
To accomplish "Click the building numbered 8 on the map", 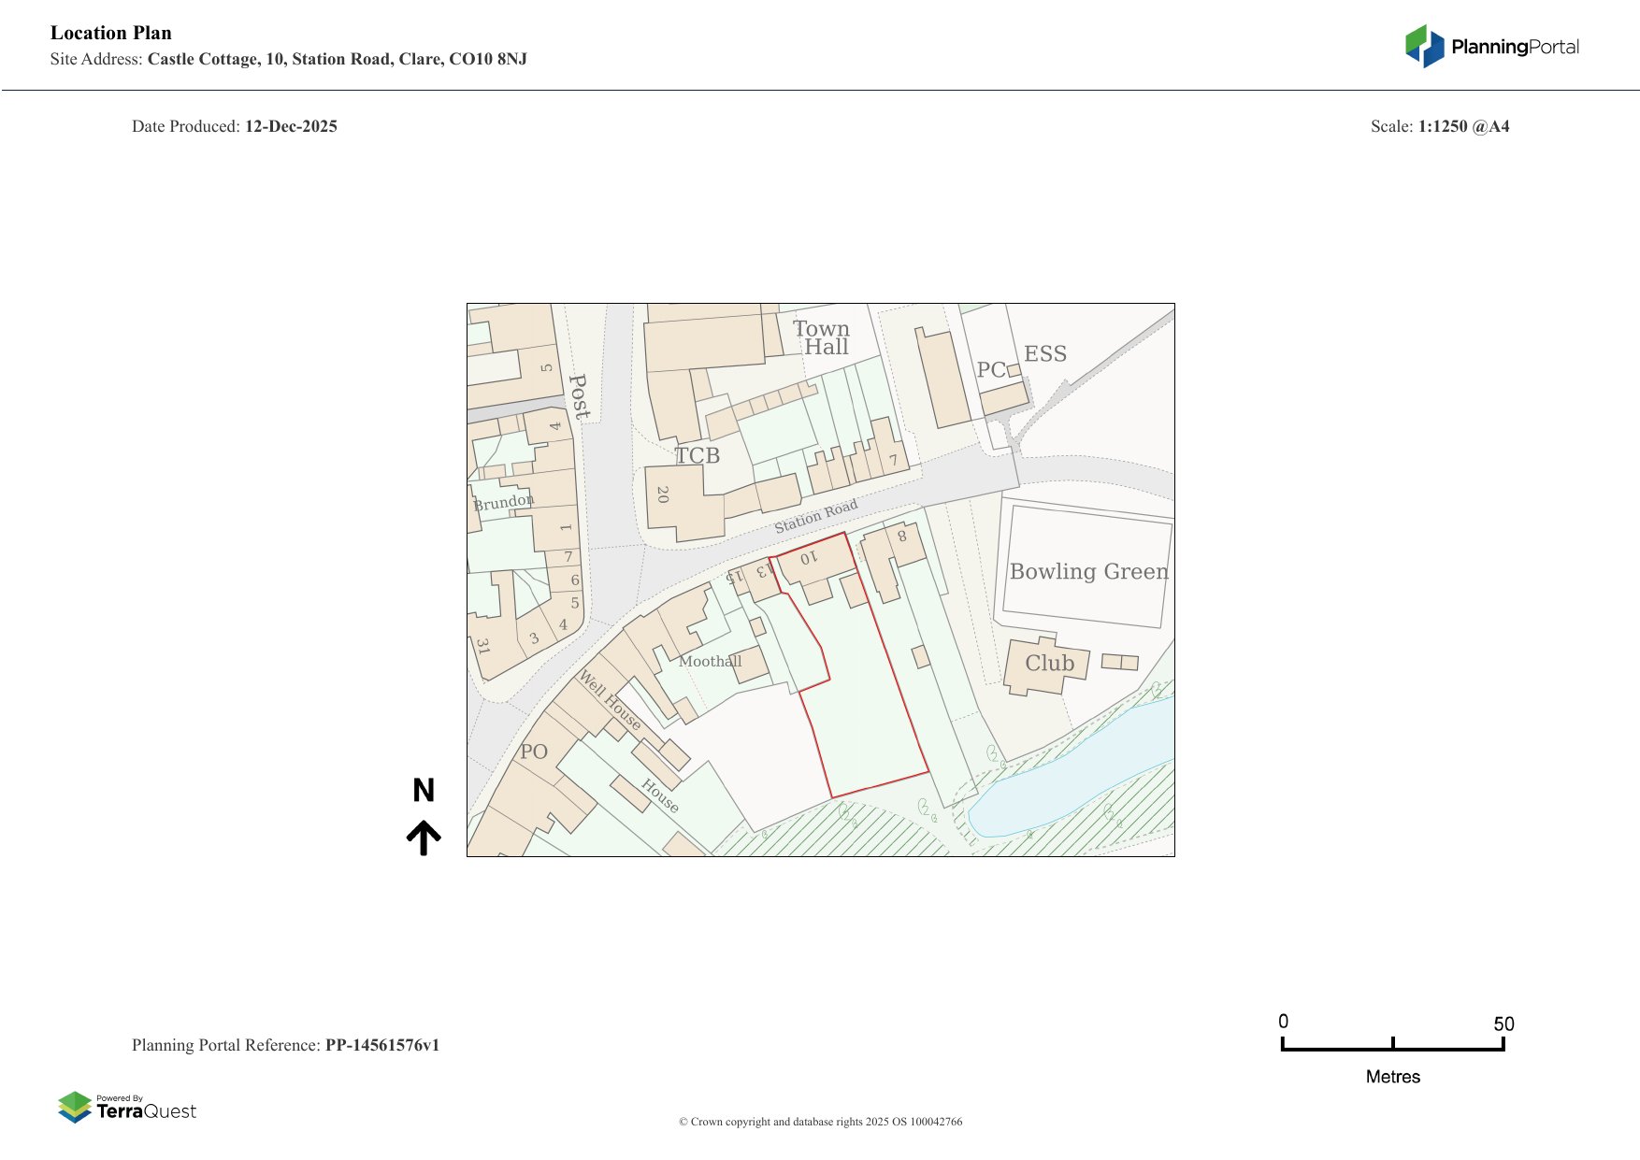I will (901, 538).
